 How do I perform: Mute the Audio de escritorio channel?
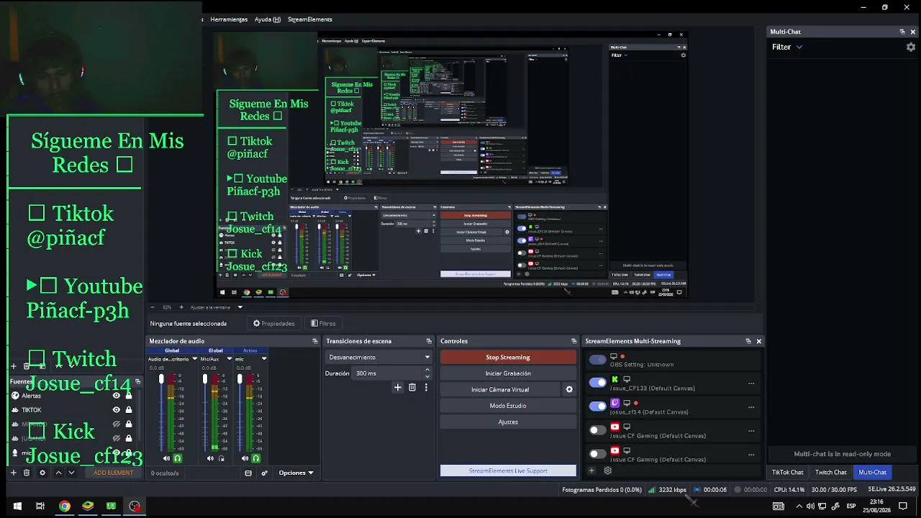click(166, 458)
